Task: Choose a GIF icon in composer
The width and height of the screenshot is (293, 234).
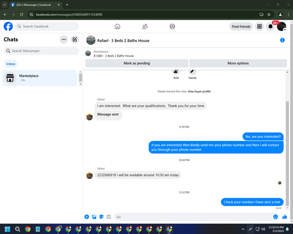Action: click(x=108, y=216)
